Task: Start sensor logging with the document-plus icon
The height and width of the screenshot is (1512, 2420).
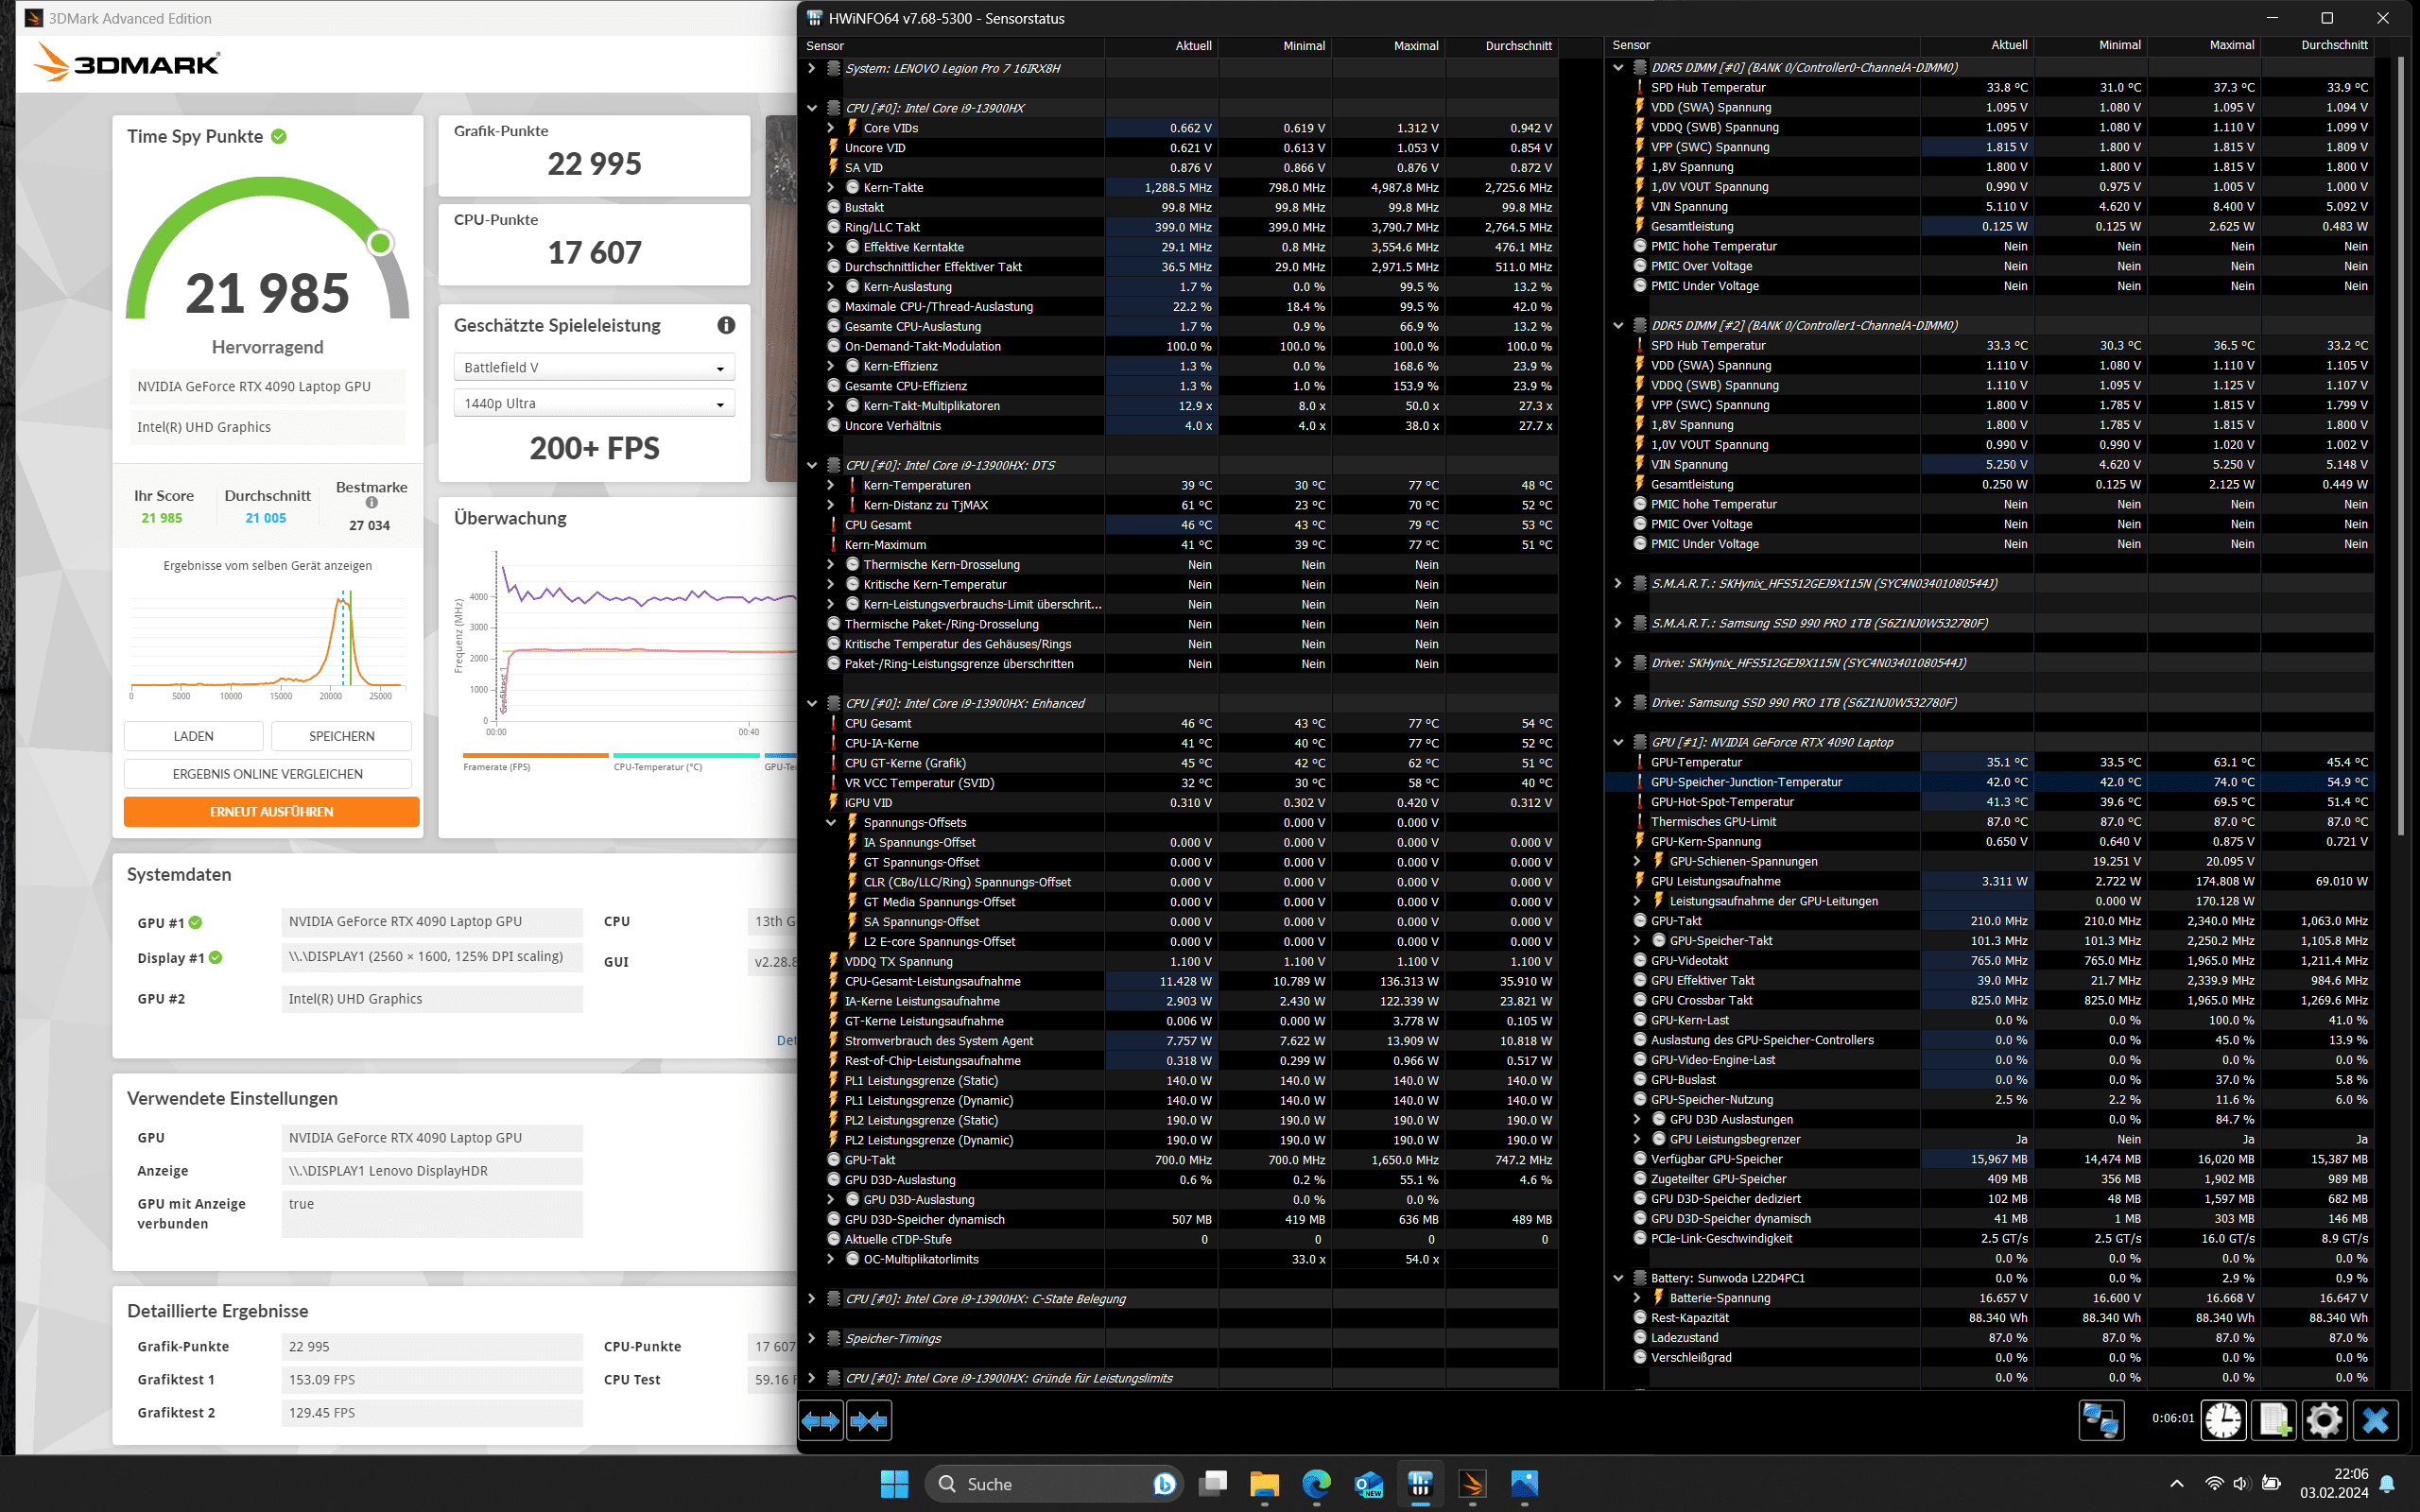Action: coord(2274,1420)
